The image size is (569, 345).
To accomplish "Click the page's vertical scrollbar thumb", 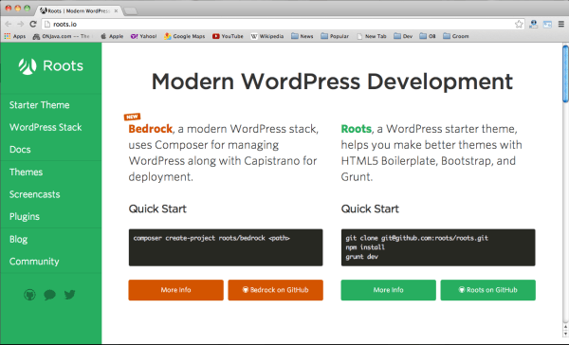I will [x=565, y=74].
